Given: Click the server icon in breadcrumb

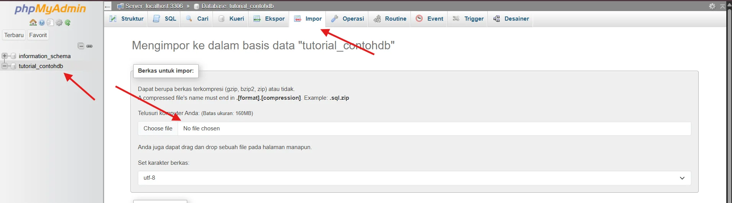Looking at the screenshot, I should [120, 6].
